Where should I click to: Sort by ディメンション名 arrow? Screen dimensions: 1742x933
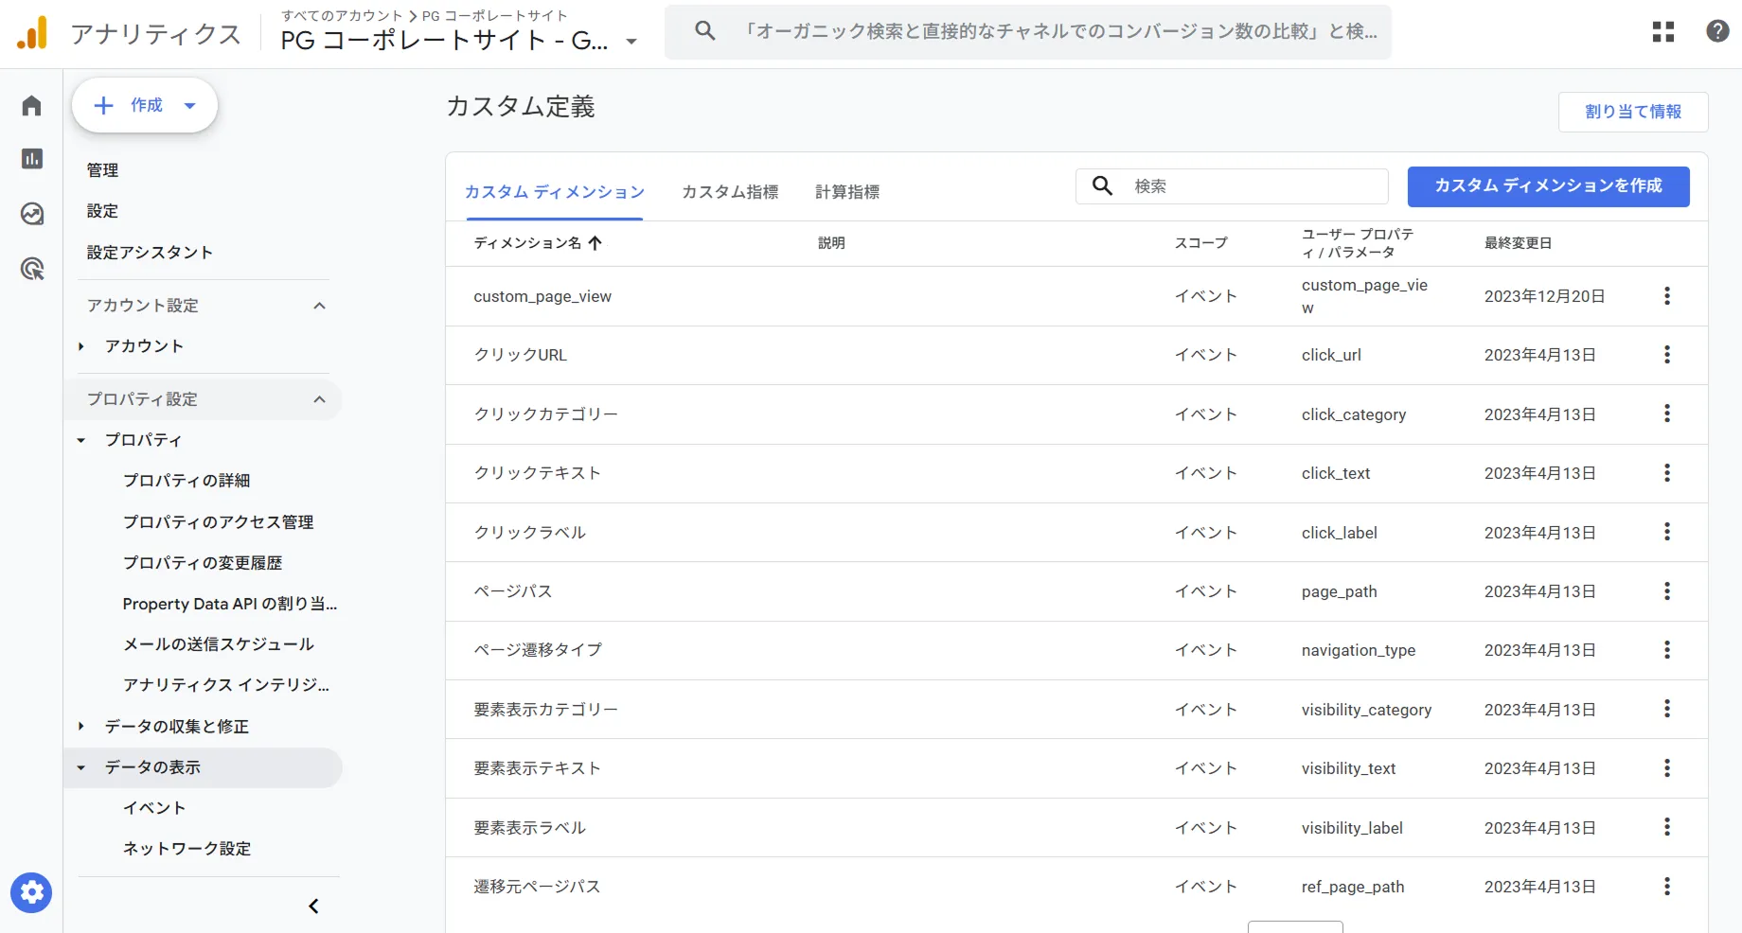click(x=595, y=243)
